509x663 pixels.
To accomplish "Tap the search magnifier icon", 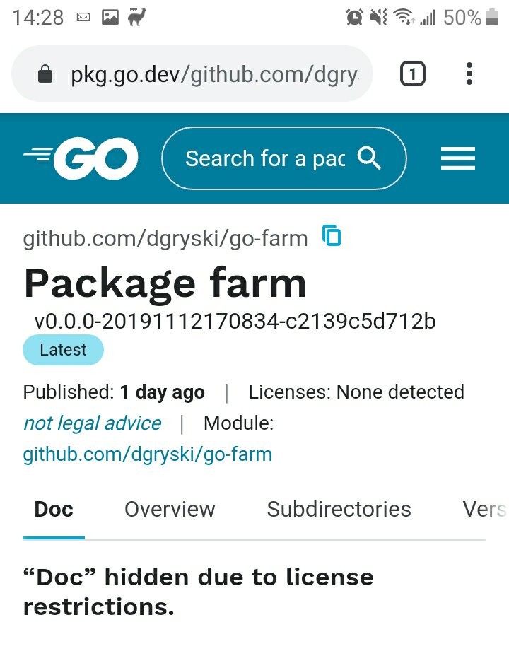I will pos(369,158).
